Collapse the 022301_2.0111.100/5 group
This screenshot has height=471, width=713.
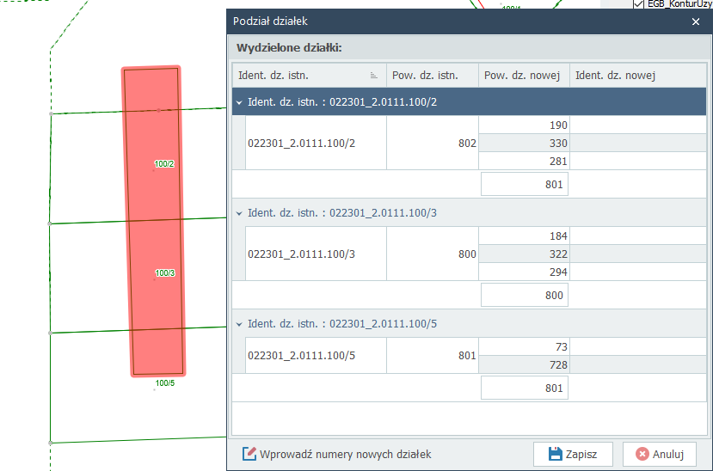click(239, 324)
